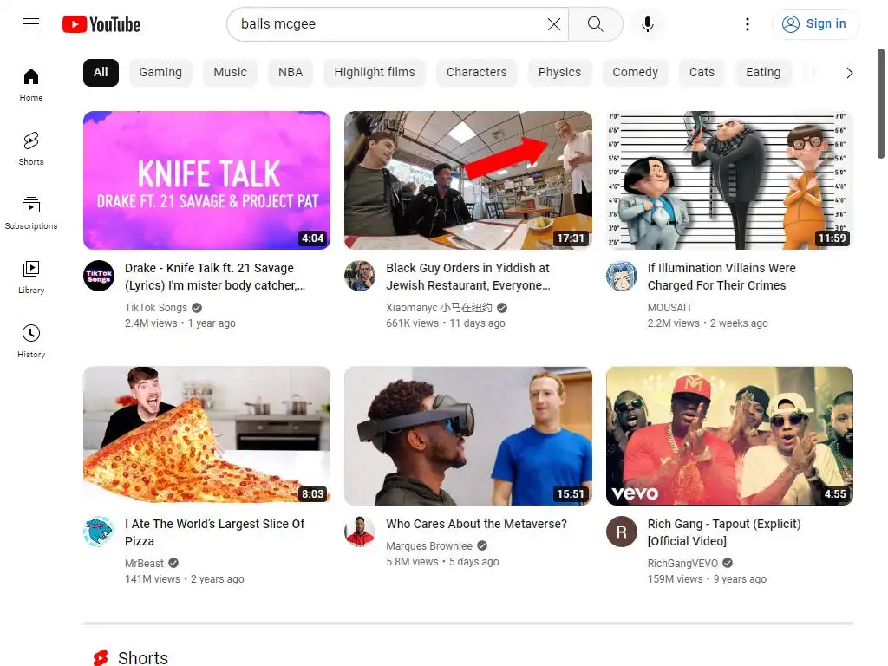Open If Illumination Villains Were Charged title
Screen dimensions: 888x666
pyautogui.click(x=721, y=277)
